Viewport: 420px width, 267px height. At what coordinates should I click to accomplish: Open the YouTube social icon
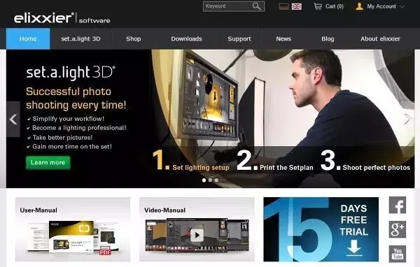[398, 254]
